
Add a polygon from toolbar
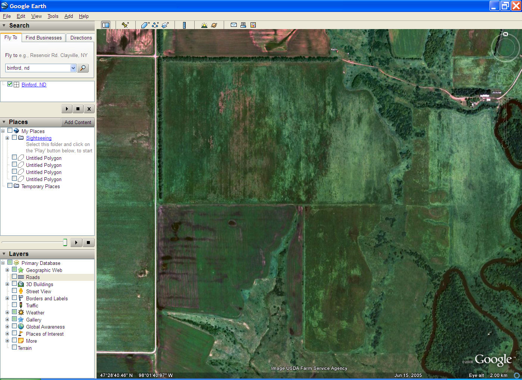click(x=145, y=25)
